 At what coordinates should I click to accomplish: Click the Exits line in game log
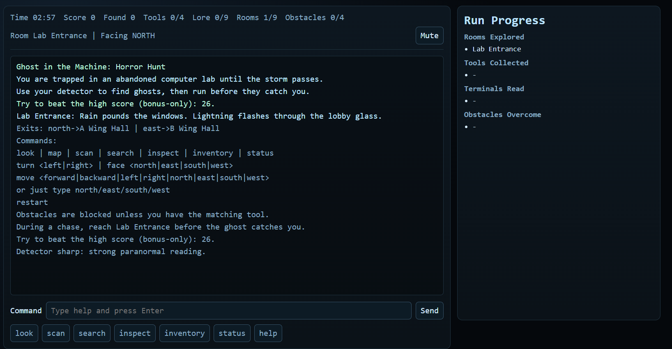click(x=118, y=129)
